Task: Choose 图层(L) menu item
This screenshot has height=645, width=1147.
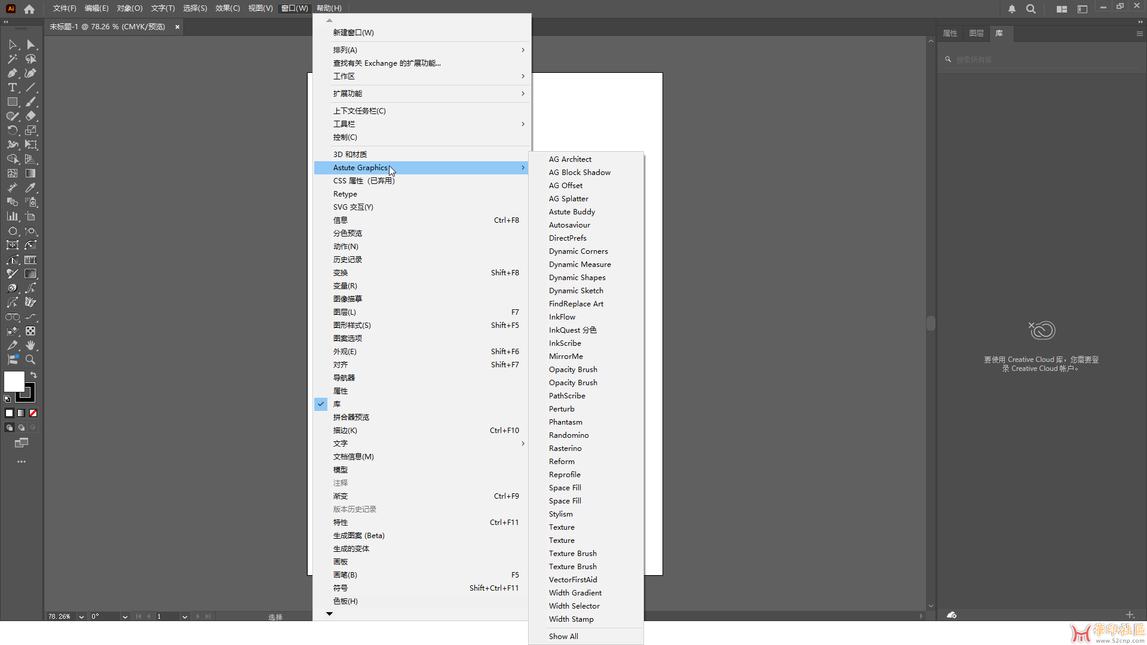Action: (421, 312)
